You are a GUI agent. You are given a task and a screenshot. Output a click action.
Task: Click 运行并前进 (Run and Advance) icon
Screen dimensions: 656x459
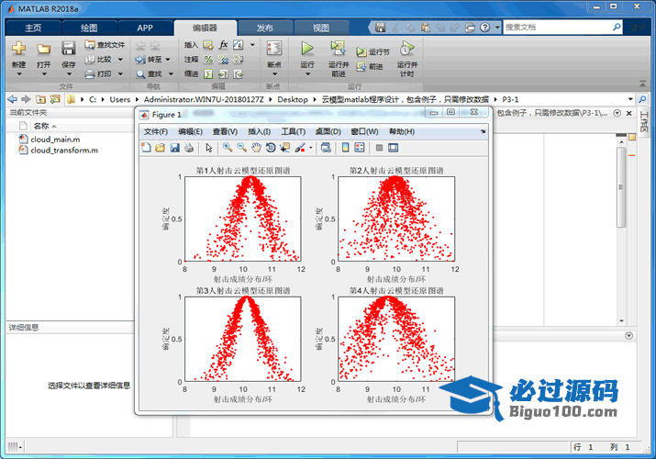click(338, 48)
